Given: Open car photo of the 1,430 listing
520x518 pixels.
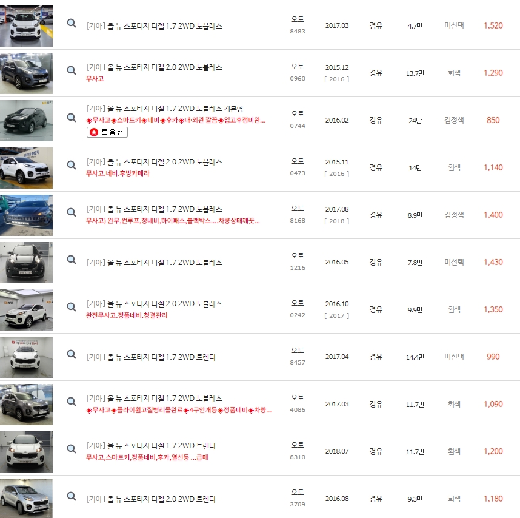Looking at the screenshot, I should [26, 263].
